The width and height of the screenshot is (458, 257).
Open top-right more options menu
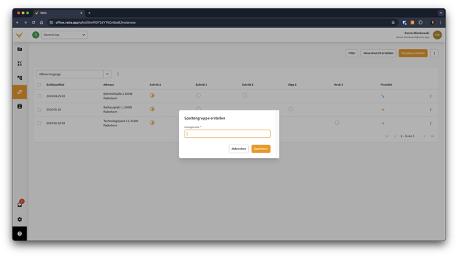coord(434,53)
